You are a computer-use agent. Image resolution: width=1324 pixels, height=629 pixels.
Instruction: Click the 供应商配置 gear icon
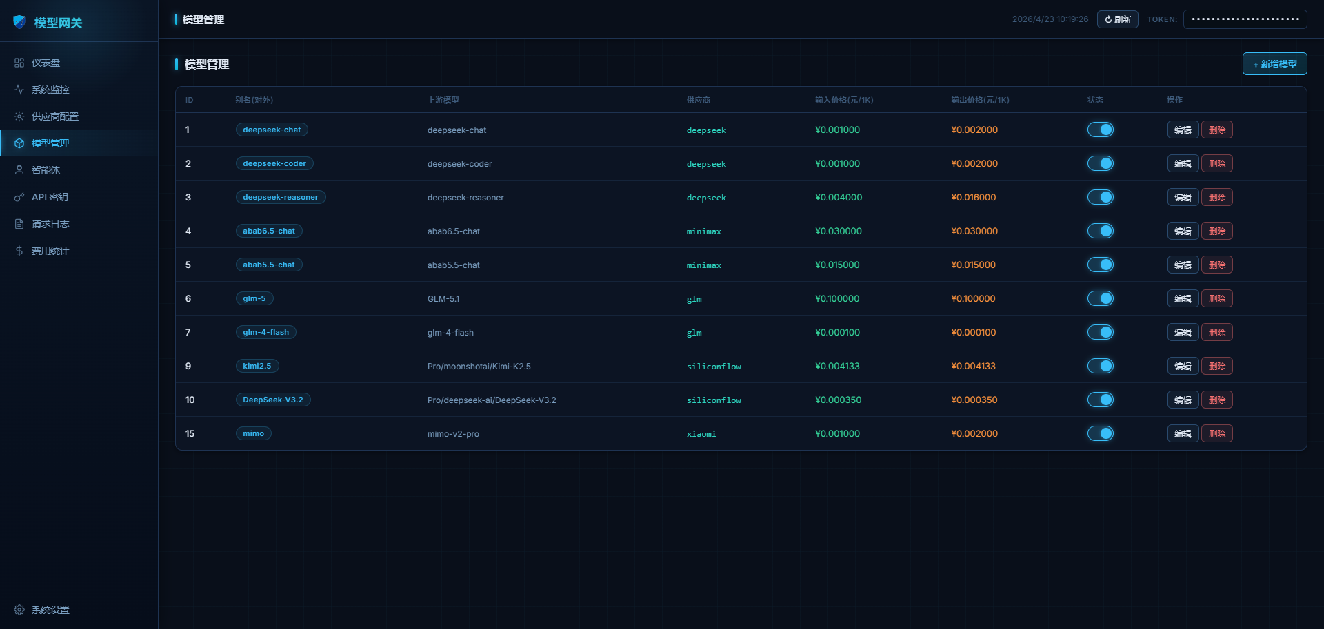19,116
